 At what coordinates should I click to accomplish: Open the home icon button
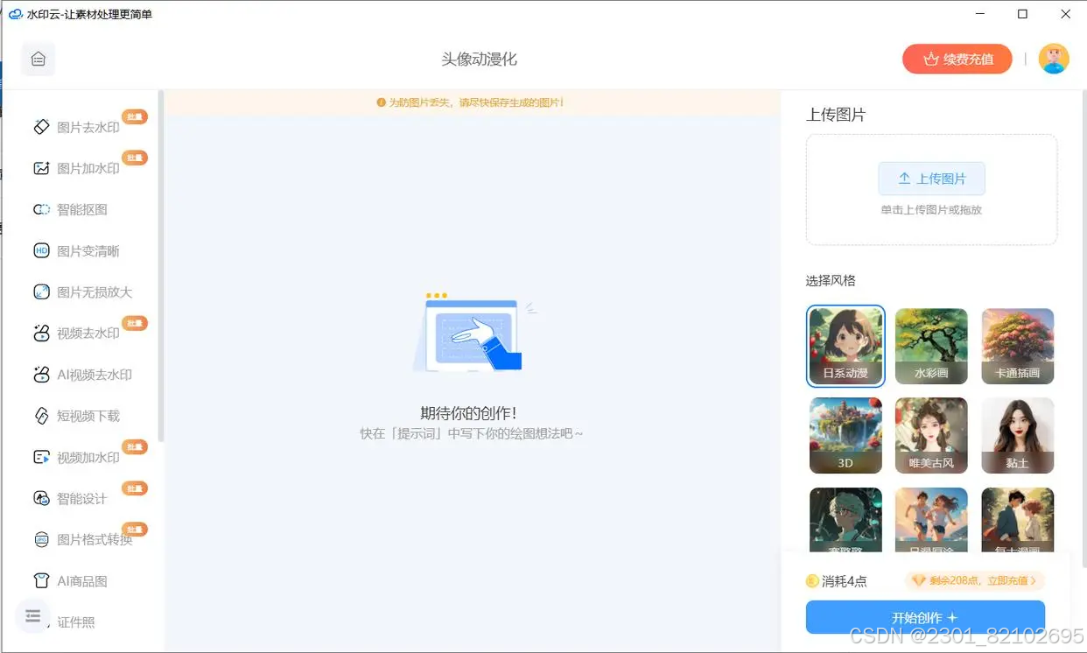tap(38, 60)
